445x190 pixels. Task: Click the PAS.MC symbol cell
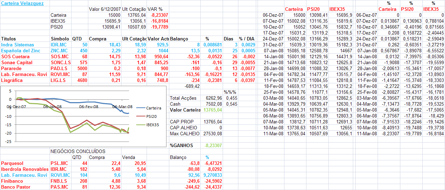pyautogui.click(x=59, y=187)
